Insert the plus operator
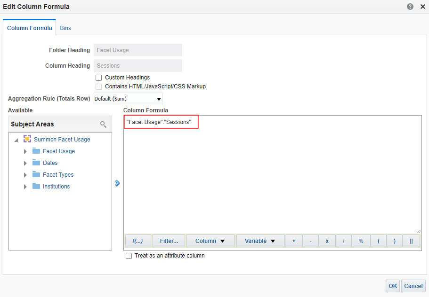 [294, 241]
